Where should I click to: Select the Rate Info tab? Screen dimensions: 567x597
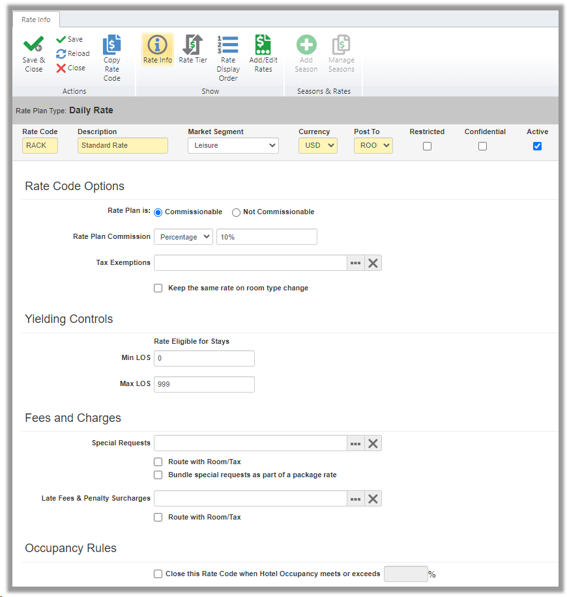(36, 20)
